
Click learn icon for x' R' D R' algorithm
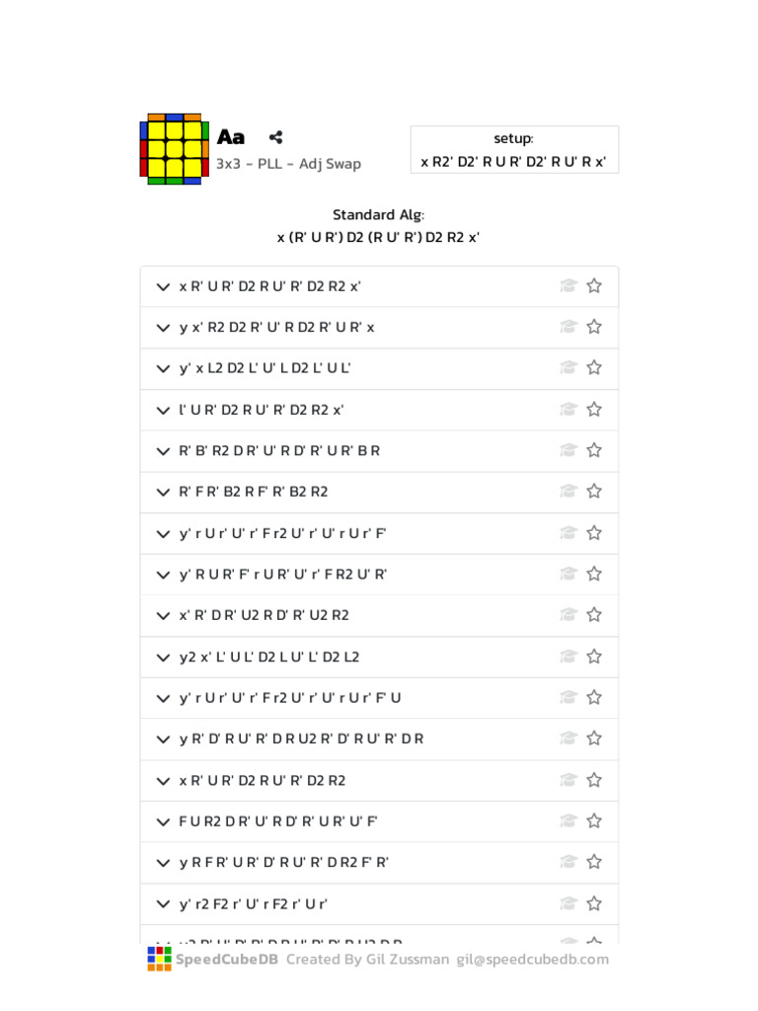(568, 615)
